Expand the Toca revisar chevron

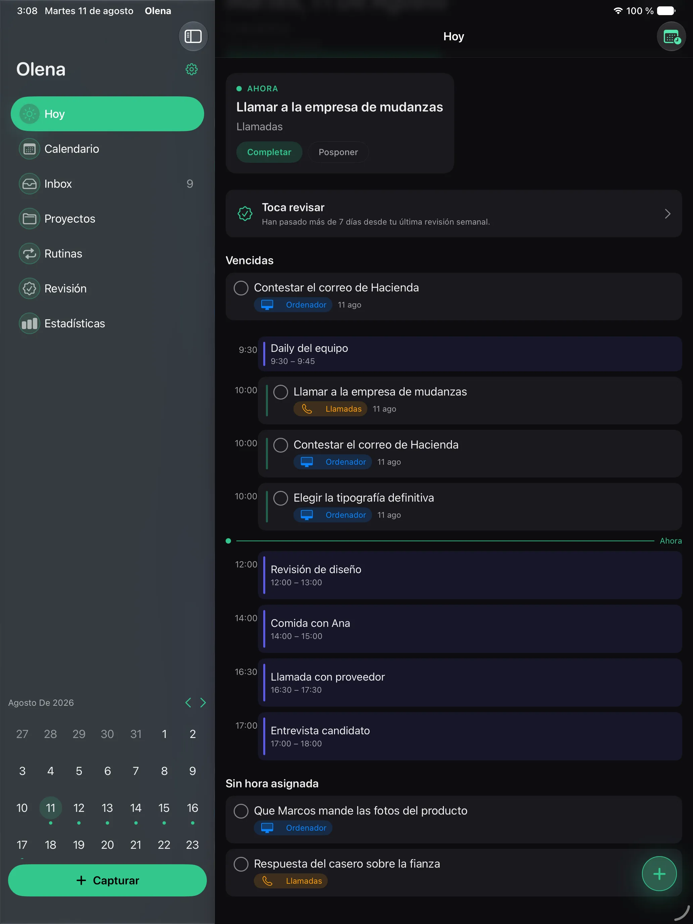[x=667, y=214]
